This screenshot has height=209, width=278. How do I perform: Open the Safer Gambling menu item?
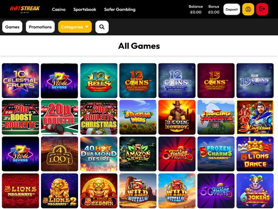point(120,9)
